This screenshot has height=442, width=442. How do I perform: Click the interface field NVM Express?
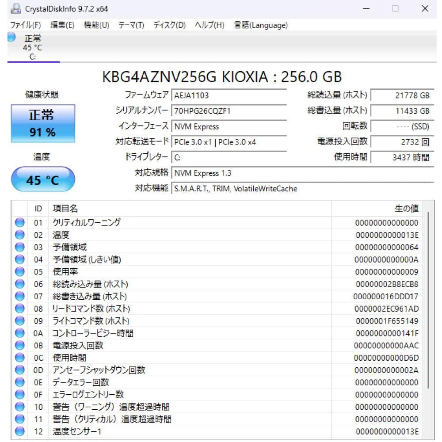pos(229,126)
